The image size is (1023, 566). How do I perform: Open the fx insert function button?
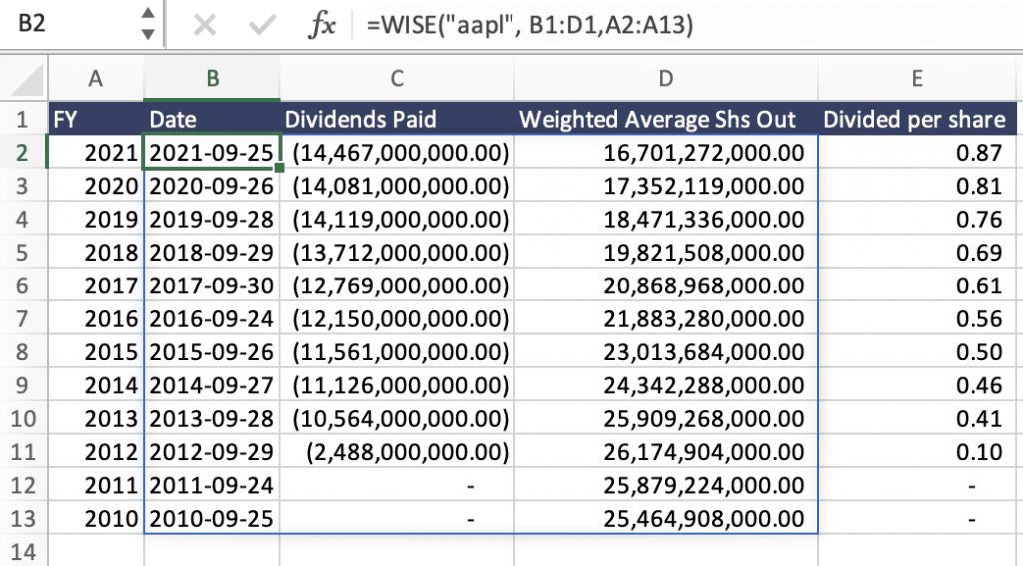click(322, 24)
